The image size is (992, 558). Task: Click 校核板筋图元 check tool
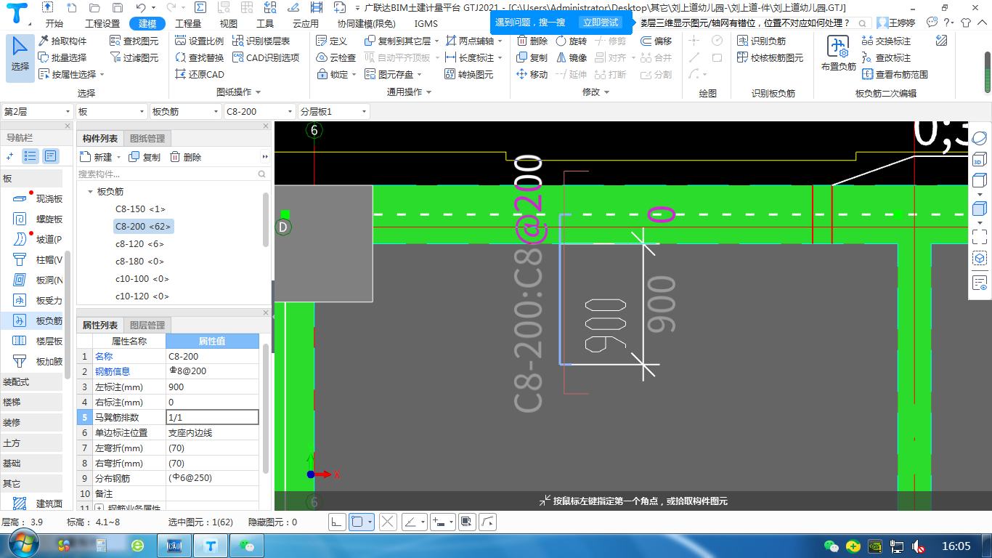771,57
